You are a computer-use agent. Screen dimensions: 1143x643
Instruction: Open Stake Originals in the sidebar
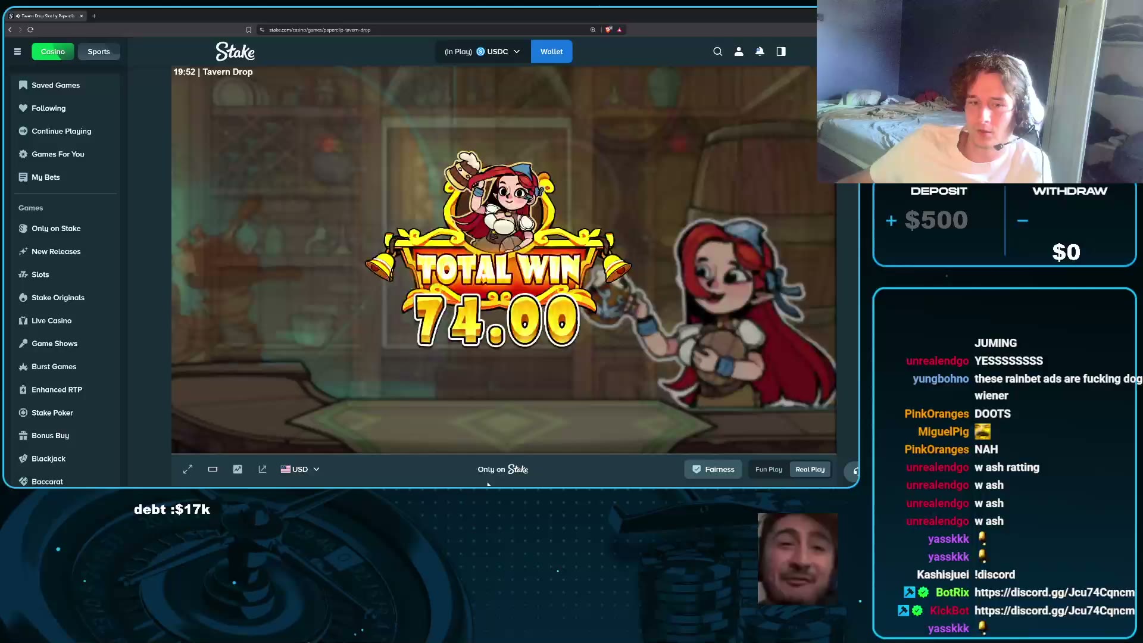[x=65, y=298]
